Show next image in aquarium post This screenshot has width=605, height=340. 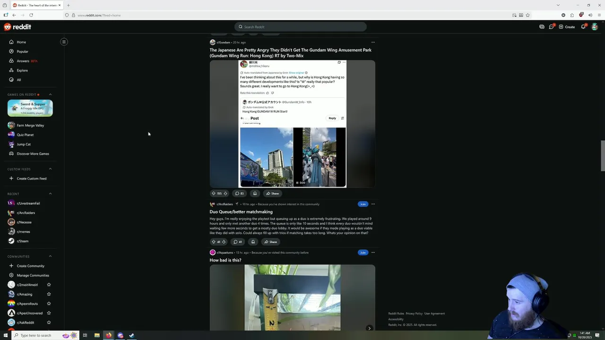click(x=369, y=328)
